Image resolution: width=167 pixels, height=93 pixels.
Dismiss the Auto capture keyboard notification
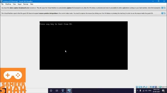[162, 8]
